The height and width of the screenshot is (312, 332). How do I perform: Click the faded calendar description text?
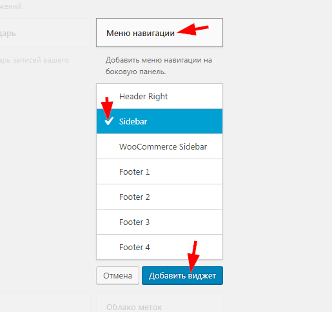pos(34,60)
